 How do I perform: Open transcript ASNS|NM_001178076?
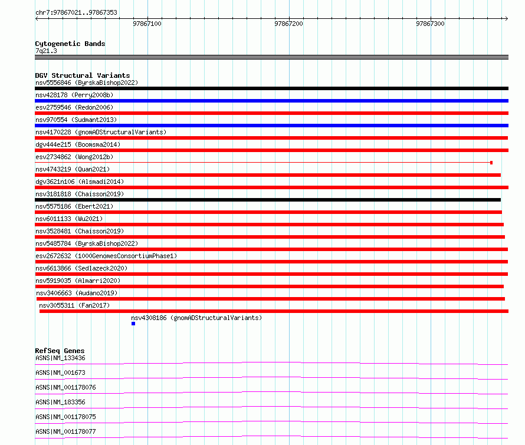[65, 387]
